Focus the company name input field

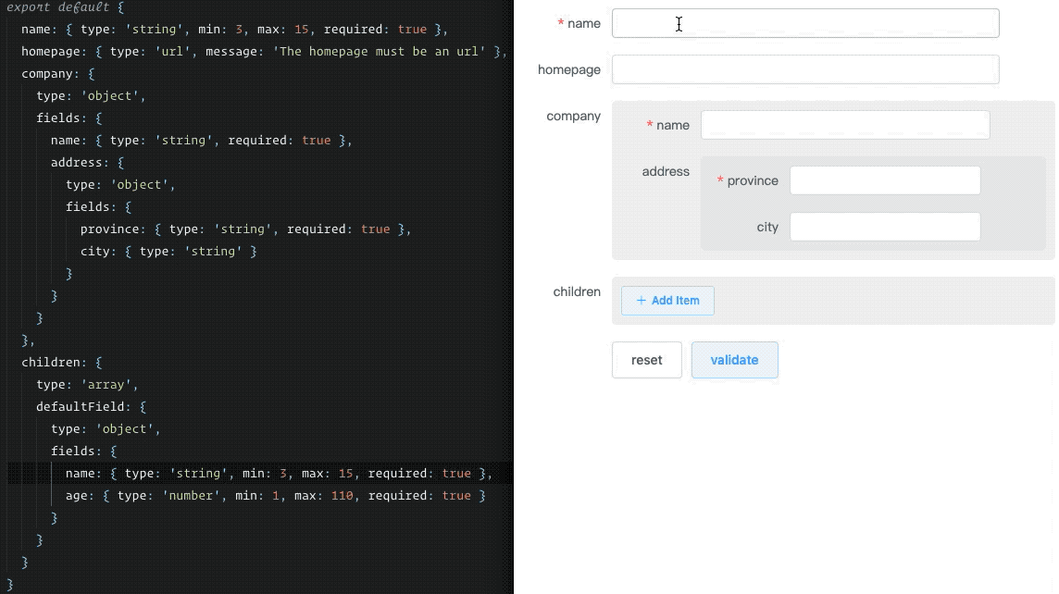tap(844, 125)
